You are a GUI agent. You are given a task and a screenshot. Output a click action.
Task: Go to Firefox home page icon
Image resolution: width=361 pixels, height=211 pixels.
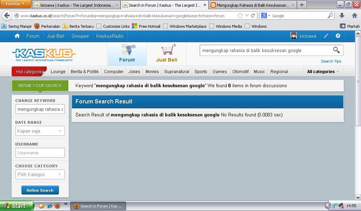(x=355, y=15)
